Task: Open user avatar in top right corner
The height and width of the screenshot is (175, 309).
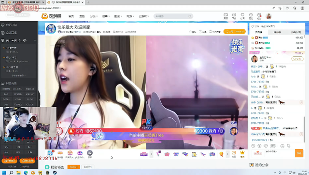Action: tap(268, 16)
